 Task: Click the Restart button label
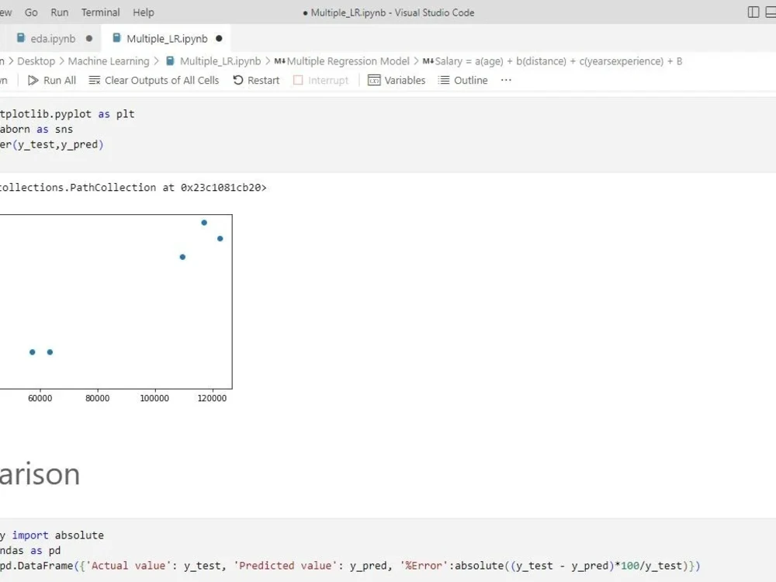(x=263, y=80)
